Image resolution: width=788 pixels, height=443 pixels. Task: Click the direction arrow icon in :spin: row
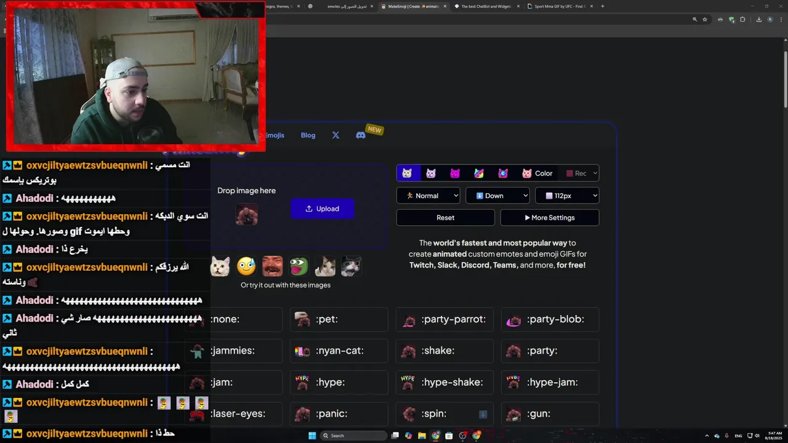coord(483,414)
